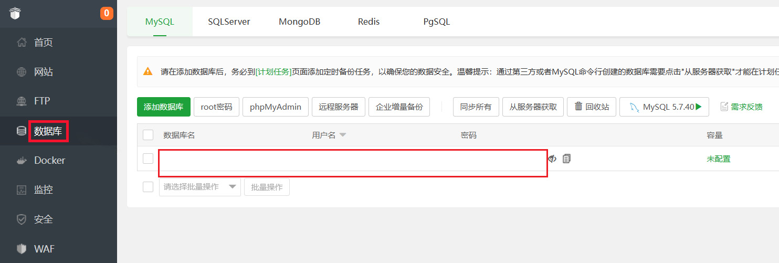Click the FTP sidebar icon

point(22,101)
